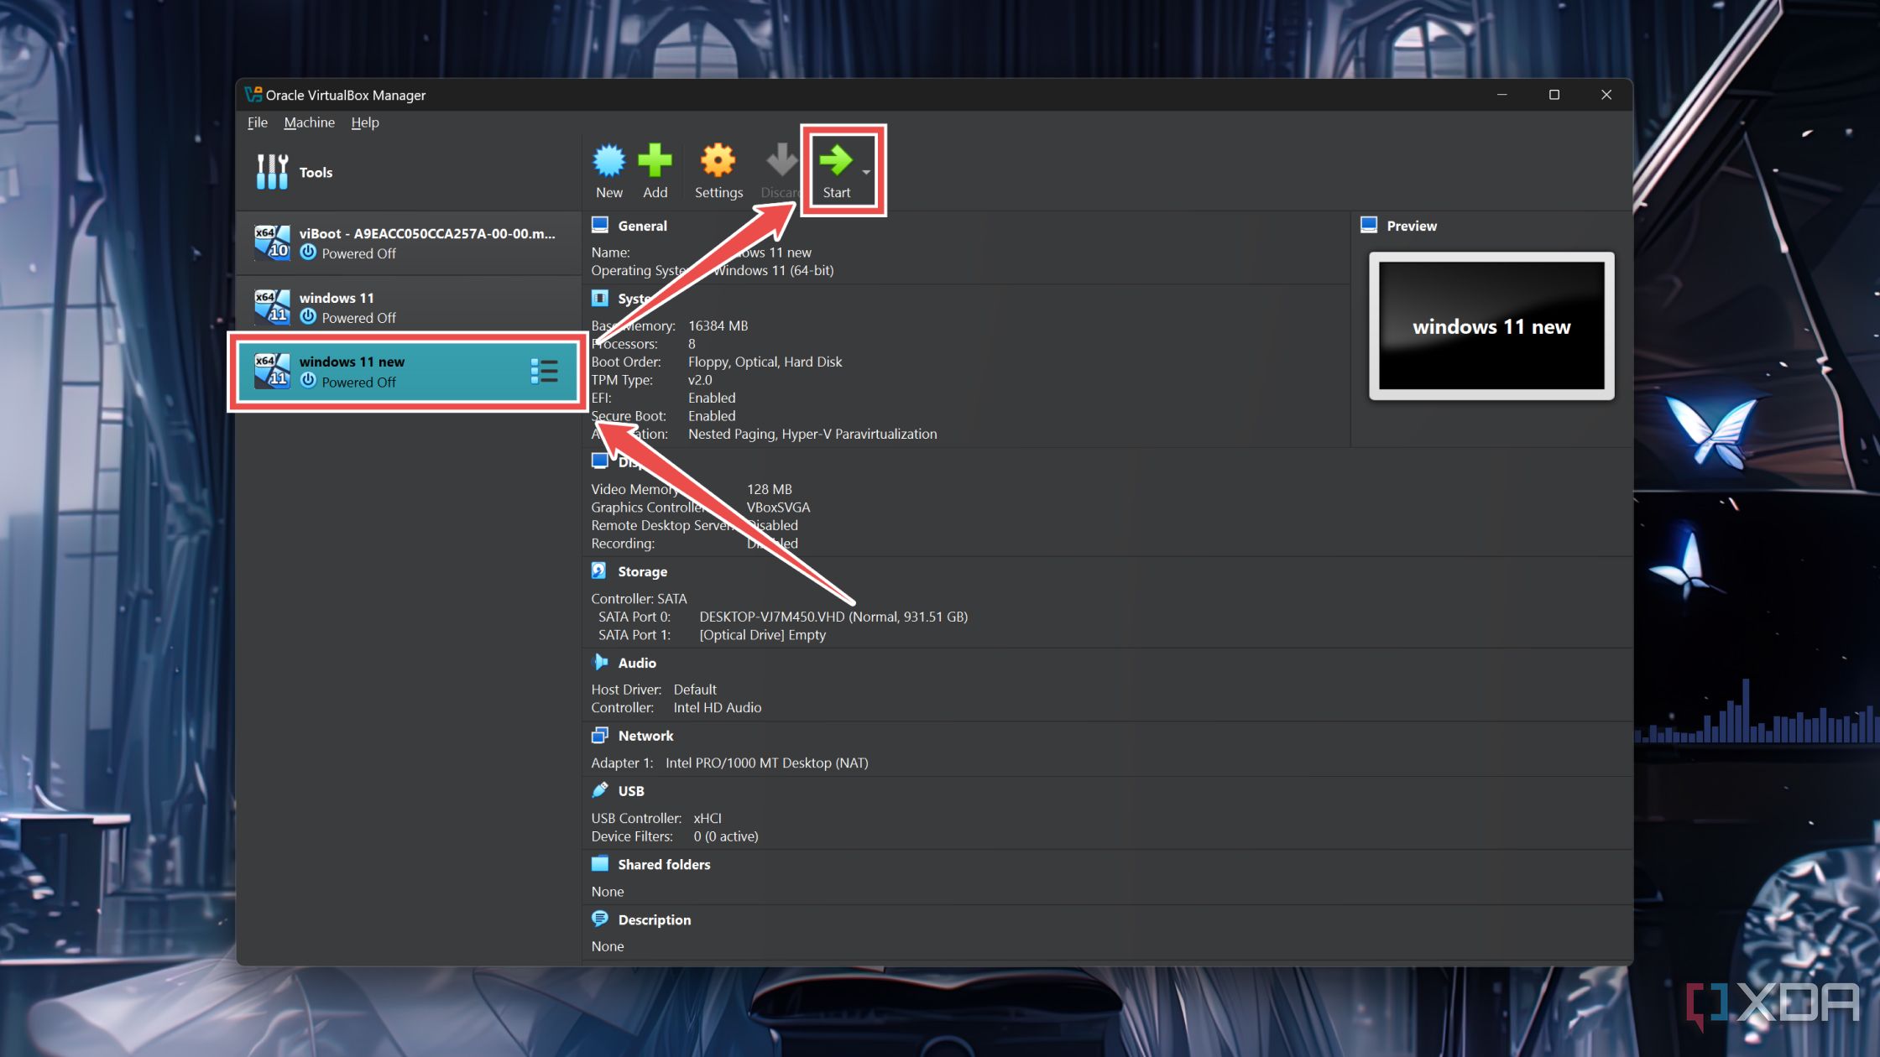
Task: Click the Help menu item
Action: (x=364, y=122)
